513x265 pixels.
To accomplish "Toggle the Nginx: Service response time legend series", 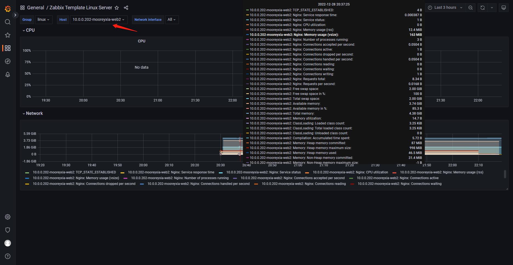I will pos(171,172).
